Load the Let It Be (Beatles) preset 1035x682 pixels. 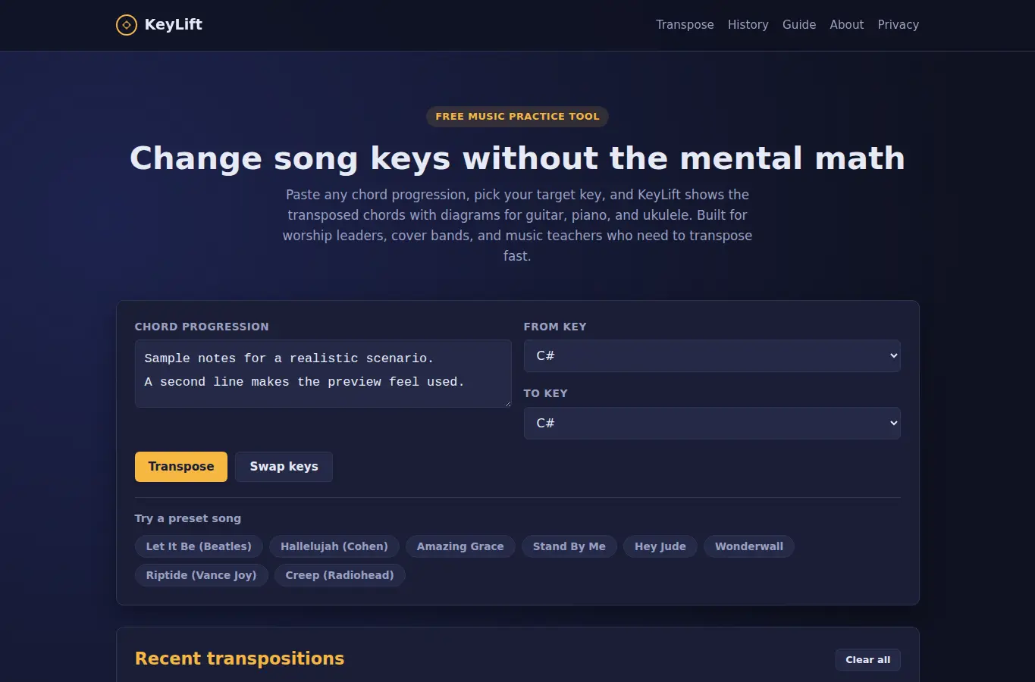(x=199, y=546)
